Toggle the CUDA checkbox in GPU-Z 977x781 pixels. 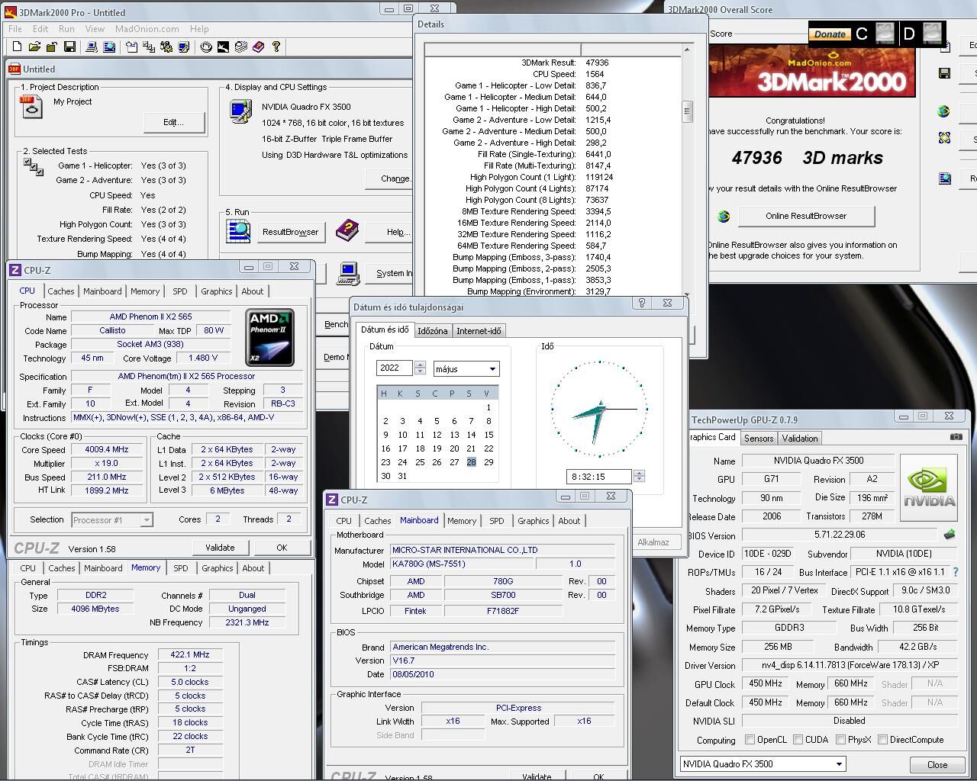click(798, 740)
